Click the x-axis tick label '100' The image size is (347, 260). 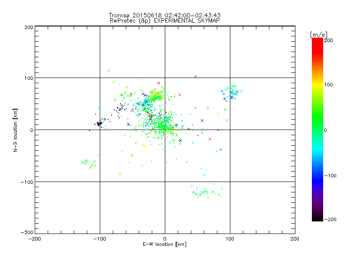tap(230, 239)
